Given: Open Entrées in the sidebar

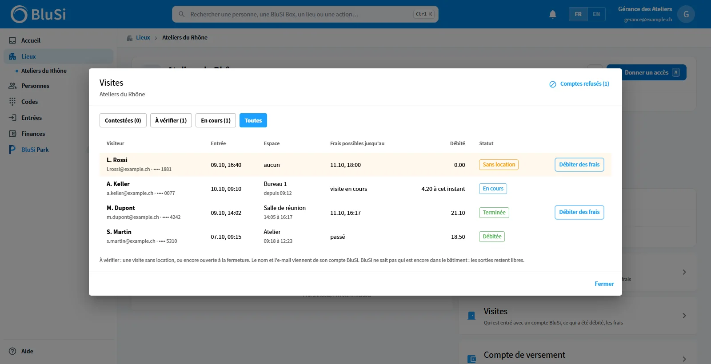Looking at the screenshot, I should (59, 118).
